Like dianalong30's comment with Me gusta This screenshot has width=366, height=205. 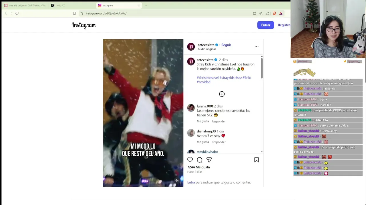pos(203,142)
